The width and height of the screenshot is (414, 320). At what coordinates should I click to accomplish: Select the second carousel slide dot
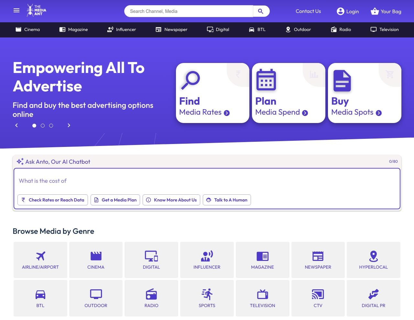pyautogui.click(x=43, y=126)
